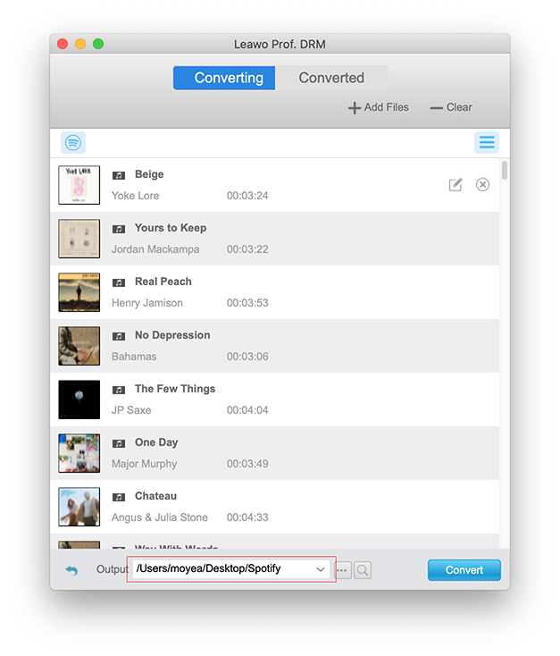Expand the output path dropdown arrow
The image size is (560, 656).
(x=321, y=569)
